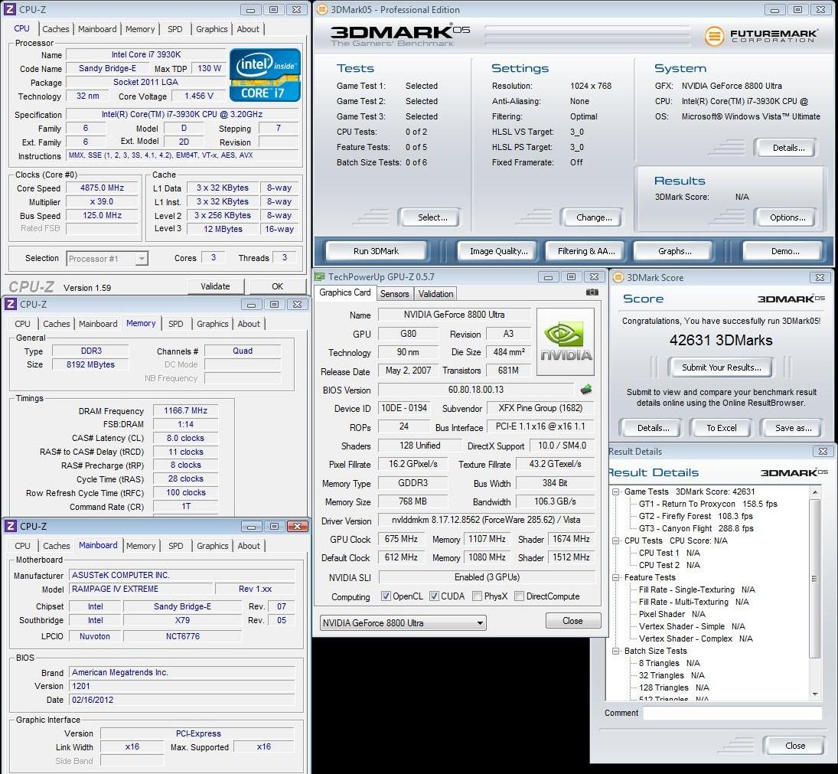
Task: Click Close button in Result Details window
Action: (x=794, y=746)
